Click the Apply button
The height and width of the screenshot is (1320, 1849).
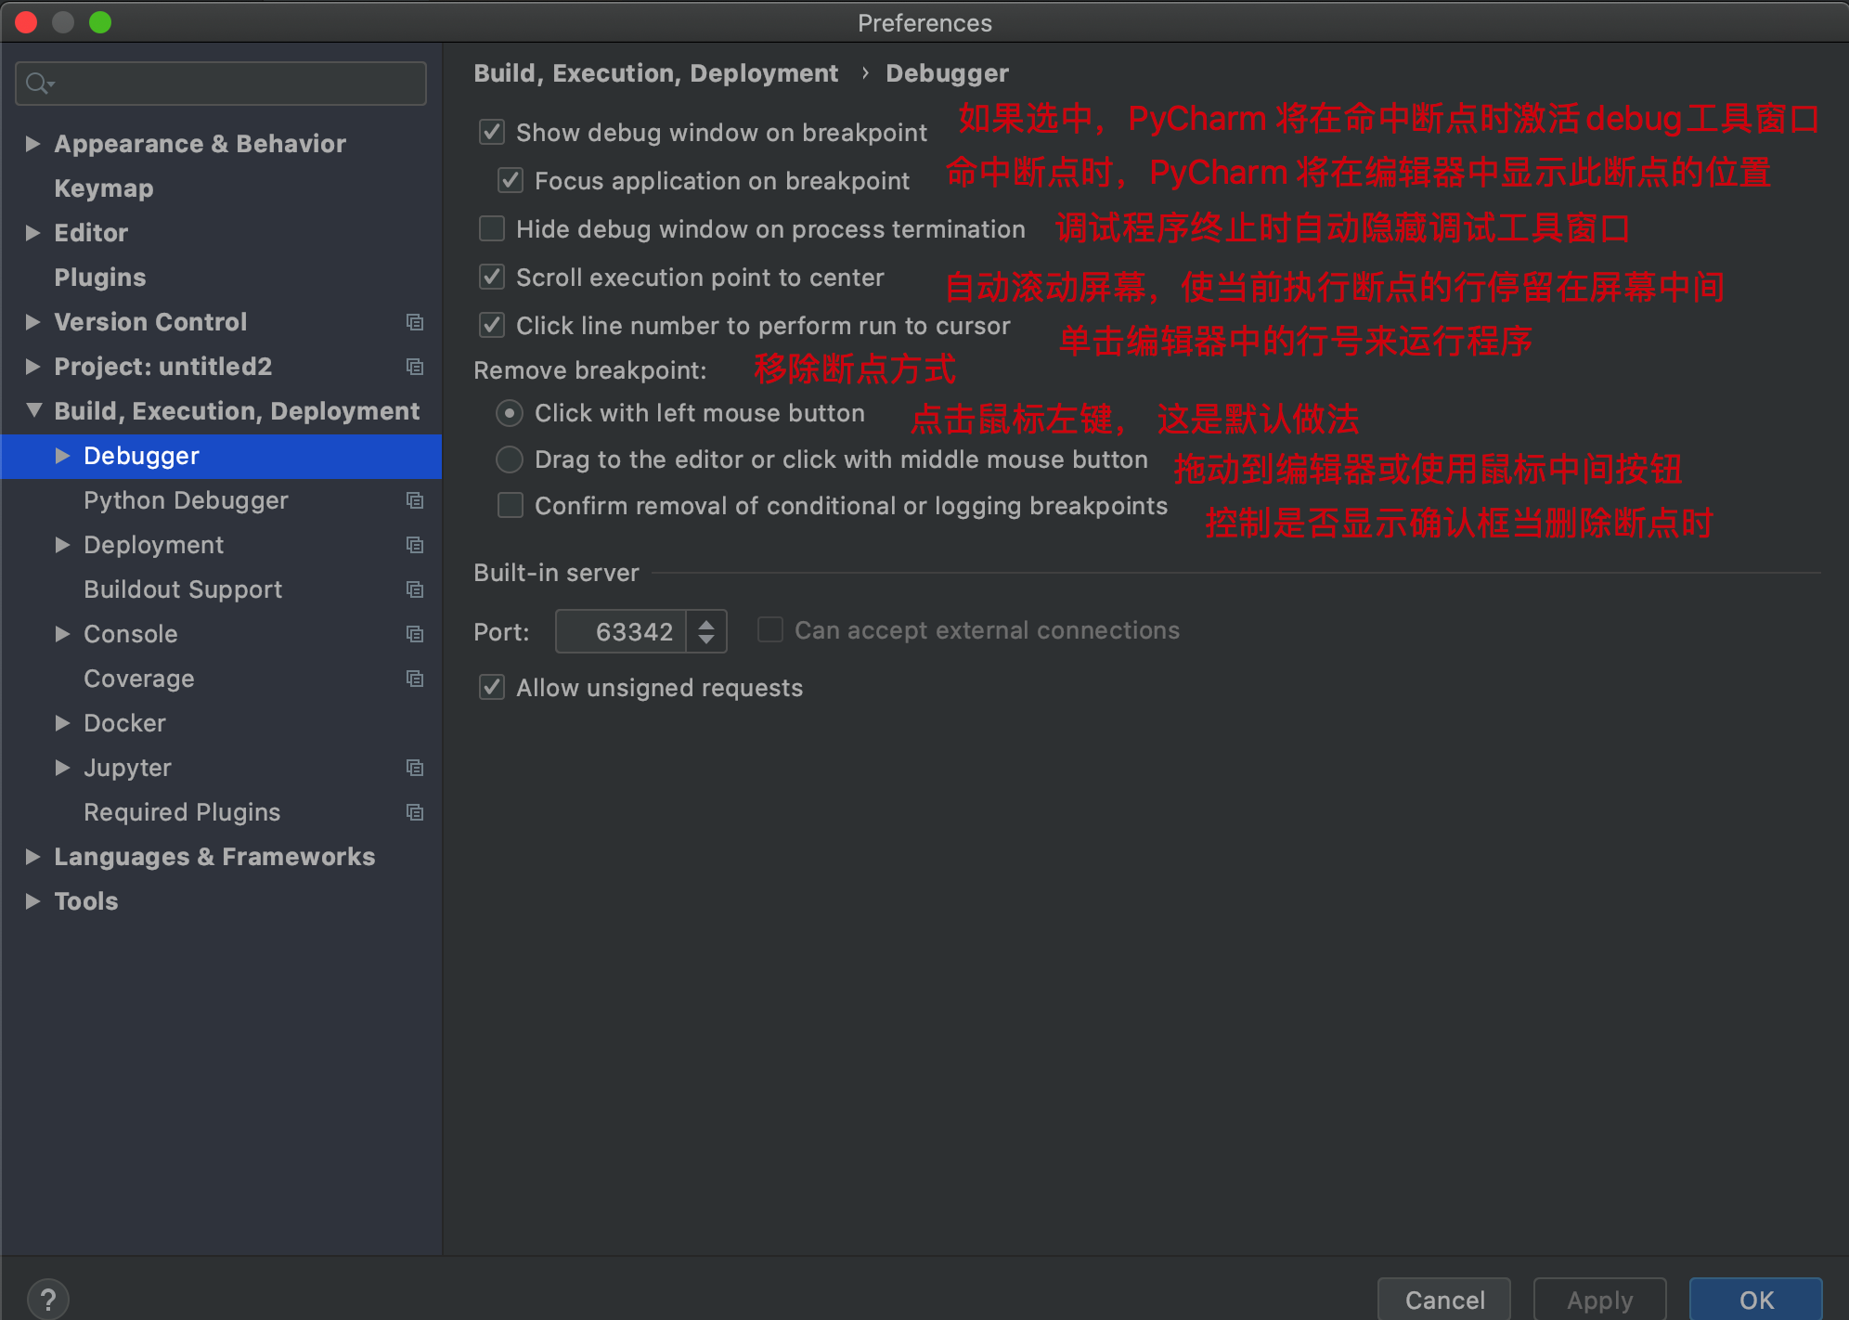coord(1600,1299)
